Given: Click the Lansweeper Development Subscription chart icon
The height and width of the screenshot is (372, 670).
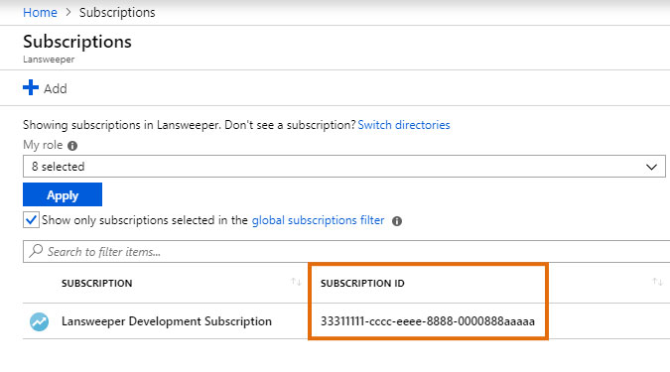Looking at the screenshot, I should tap(39, 321).
